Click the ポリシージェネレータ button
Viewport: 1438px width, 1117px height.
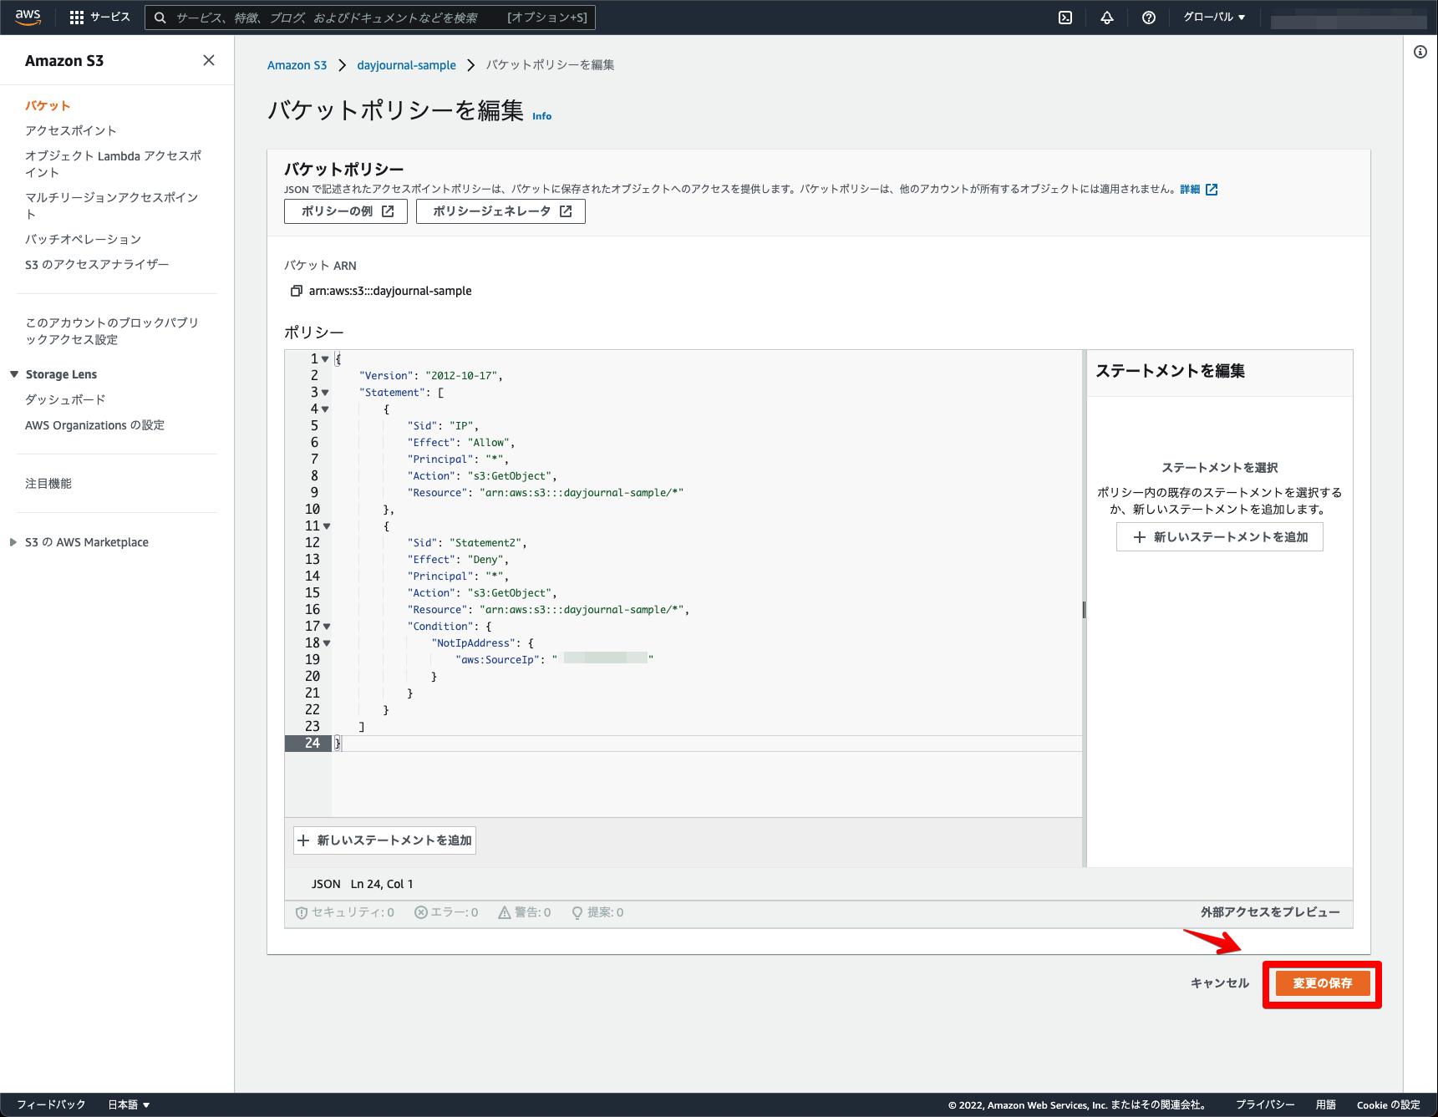click(x=501, y=211)
